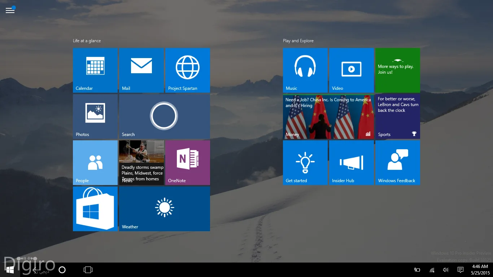The width and height of the screenshot is (493, 277).
Task: Open the Sports tile about LeBron
Action: 398,116
